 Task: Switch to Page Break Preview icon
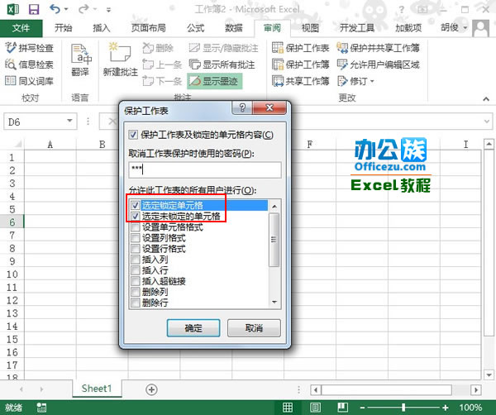click(x=342, y=407)
